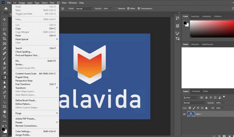Toggle lock transparent pixels
Image resolution: width=234 pixels, height=137 pixels.
click(x=190, y=108)
